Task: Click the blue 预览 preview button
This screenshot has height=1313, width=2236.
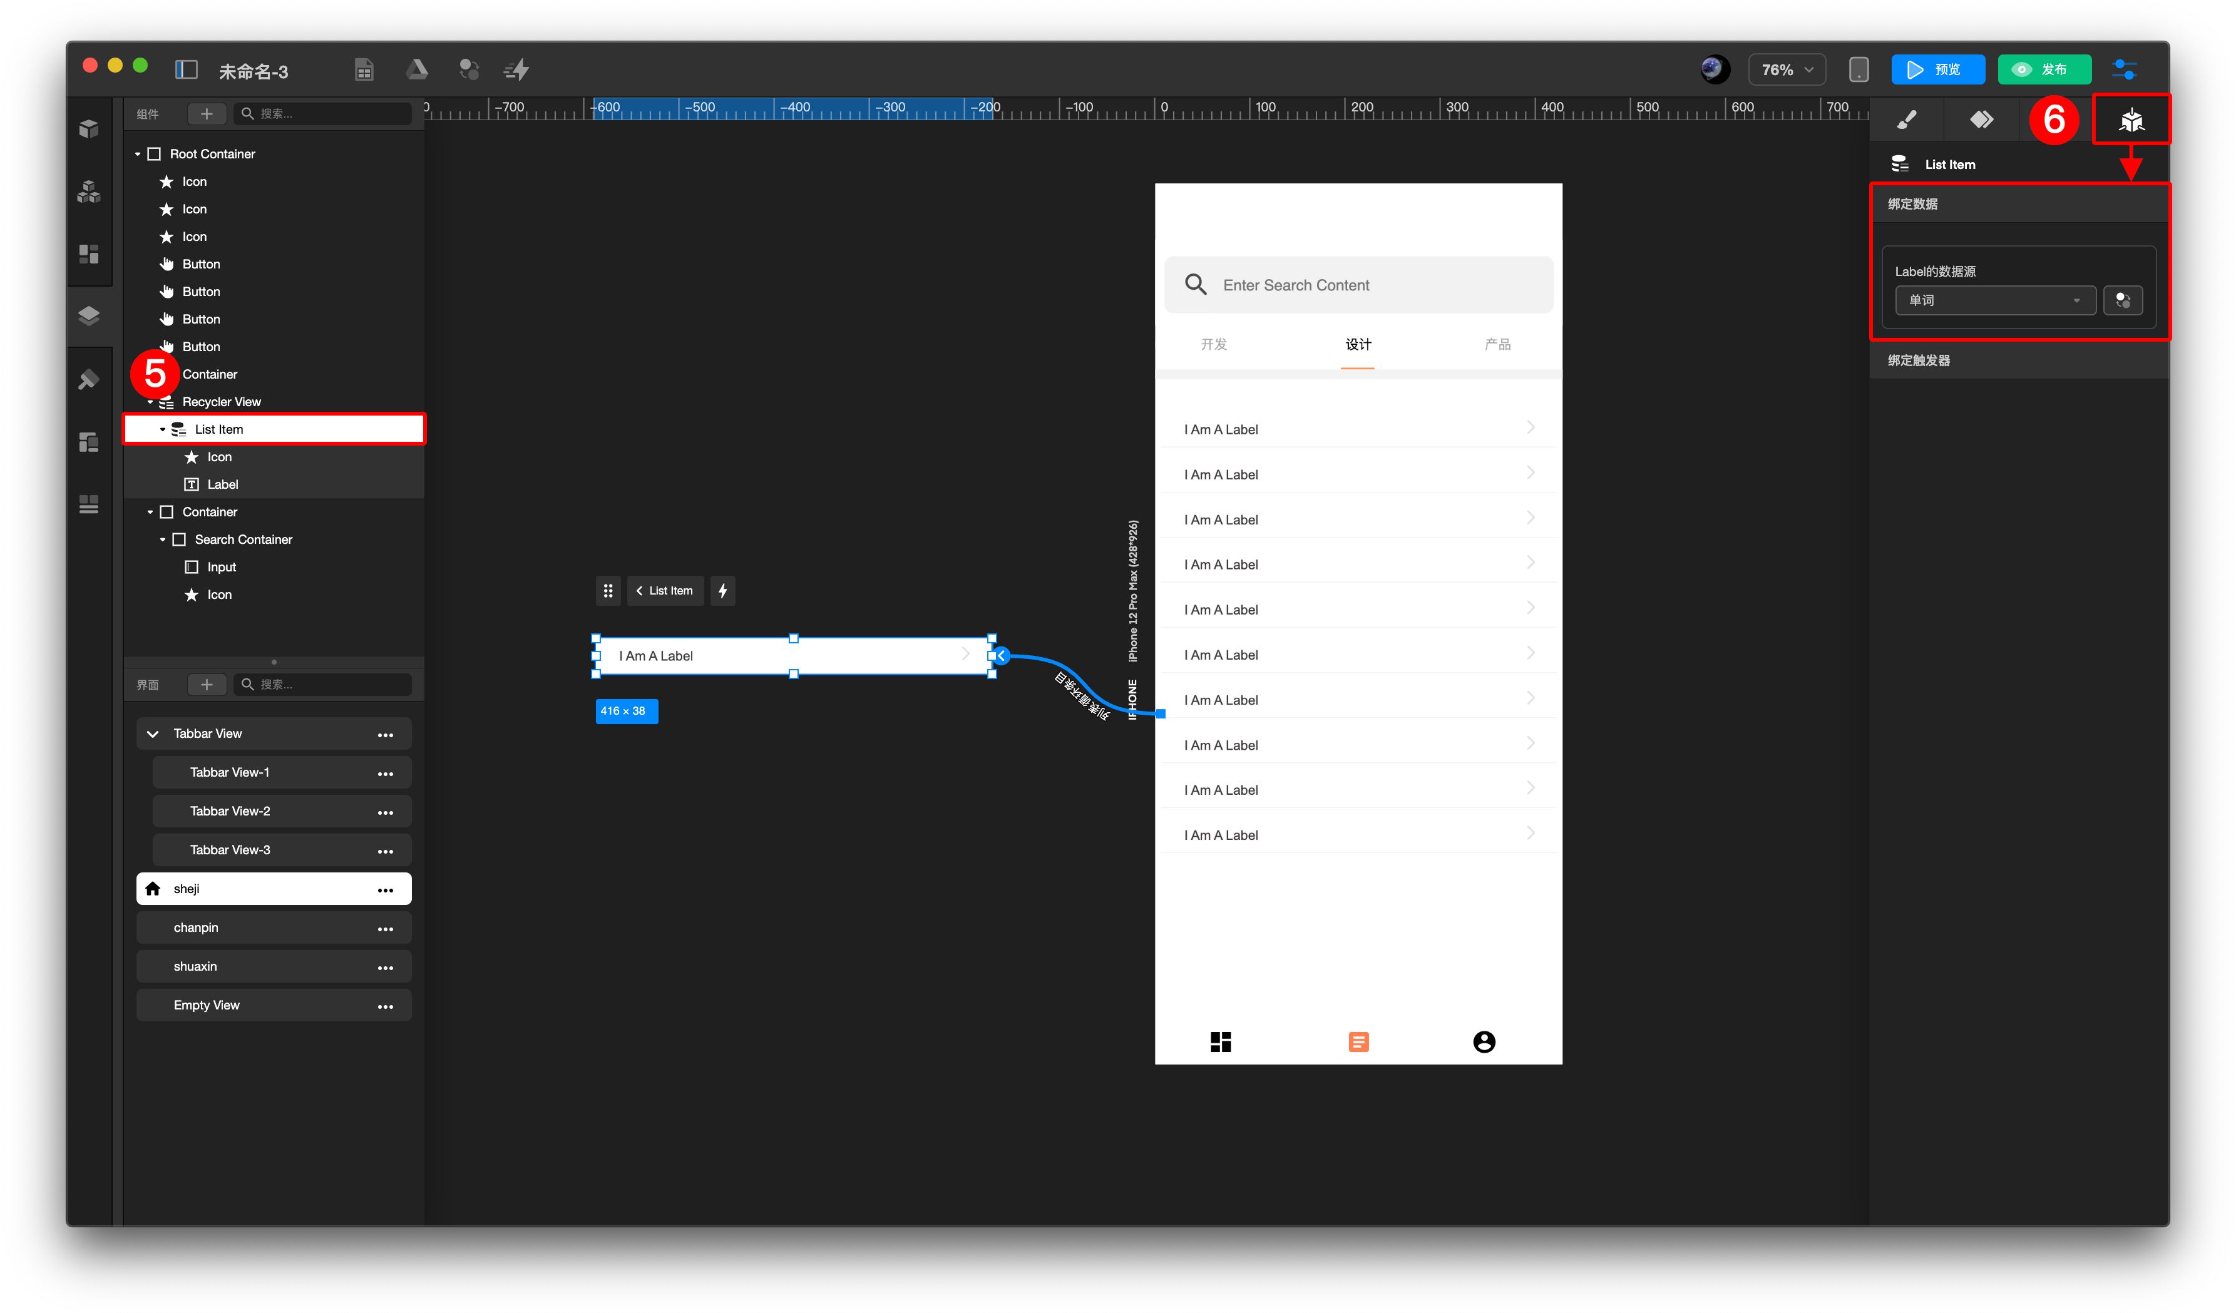Action: tap(1938, 69)
